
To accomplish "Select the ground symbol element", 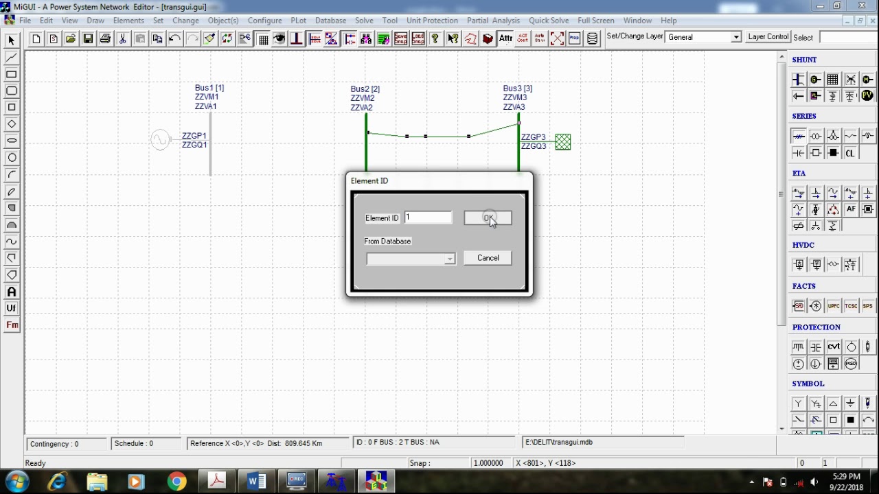I will (851, 403).
